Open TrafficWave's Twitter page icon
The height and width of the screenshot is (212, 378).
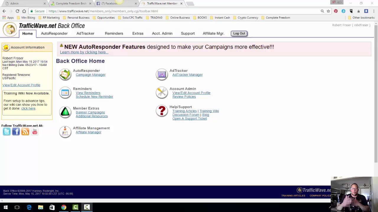6,132
